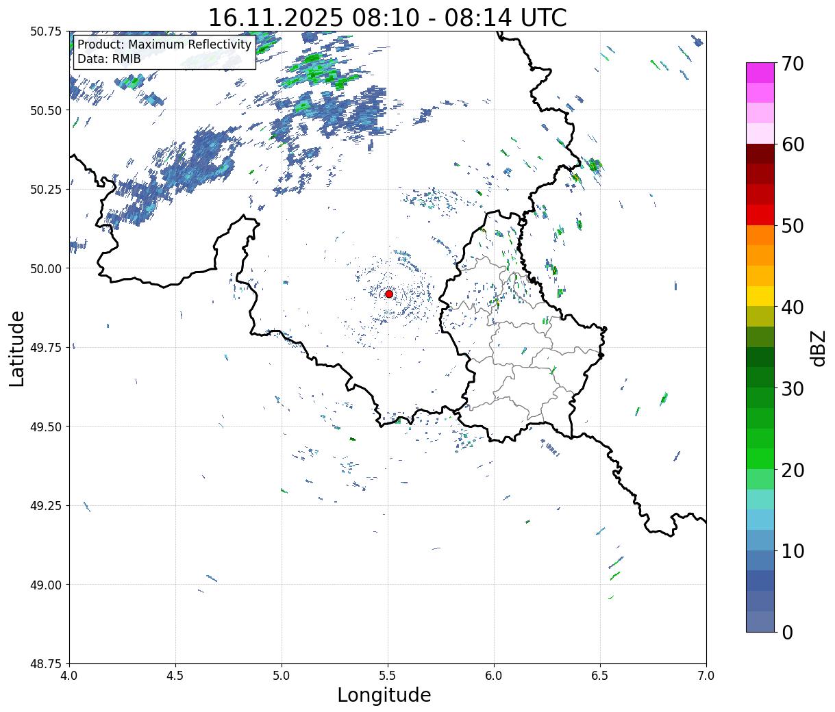Viewport: 835px width, 712px height.
Task: Click the latitude tick label 50.00
Action: (x=46, y=268)
